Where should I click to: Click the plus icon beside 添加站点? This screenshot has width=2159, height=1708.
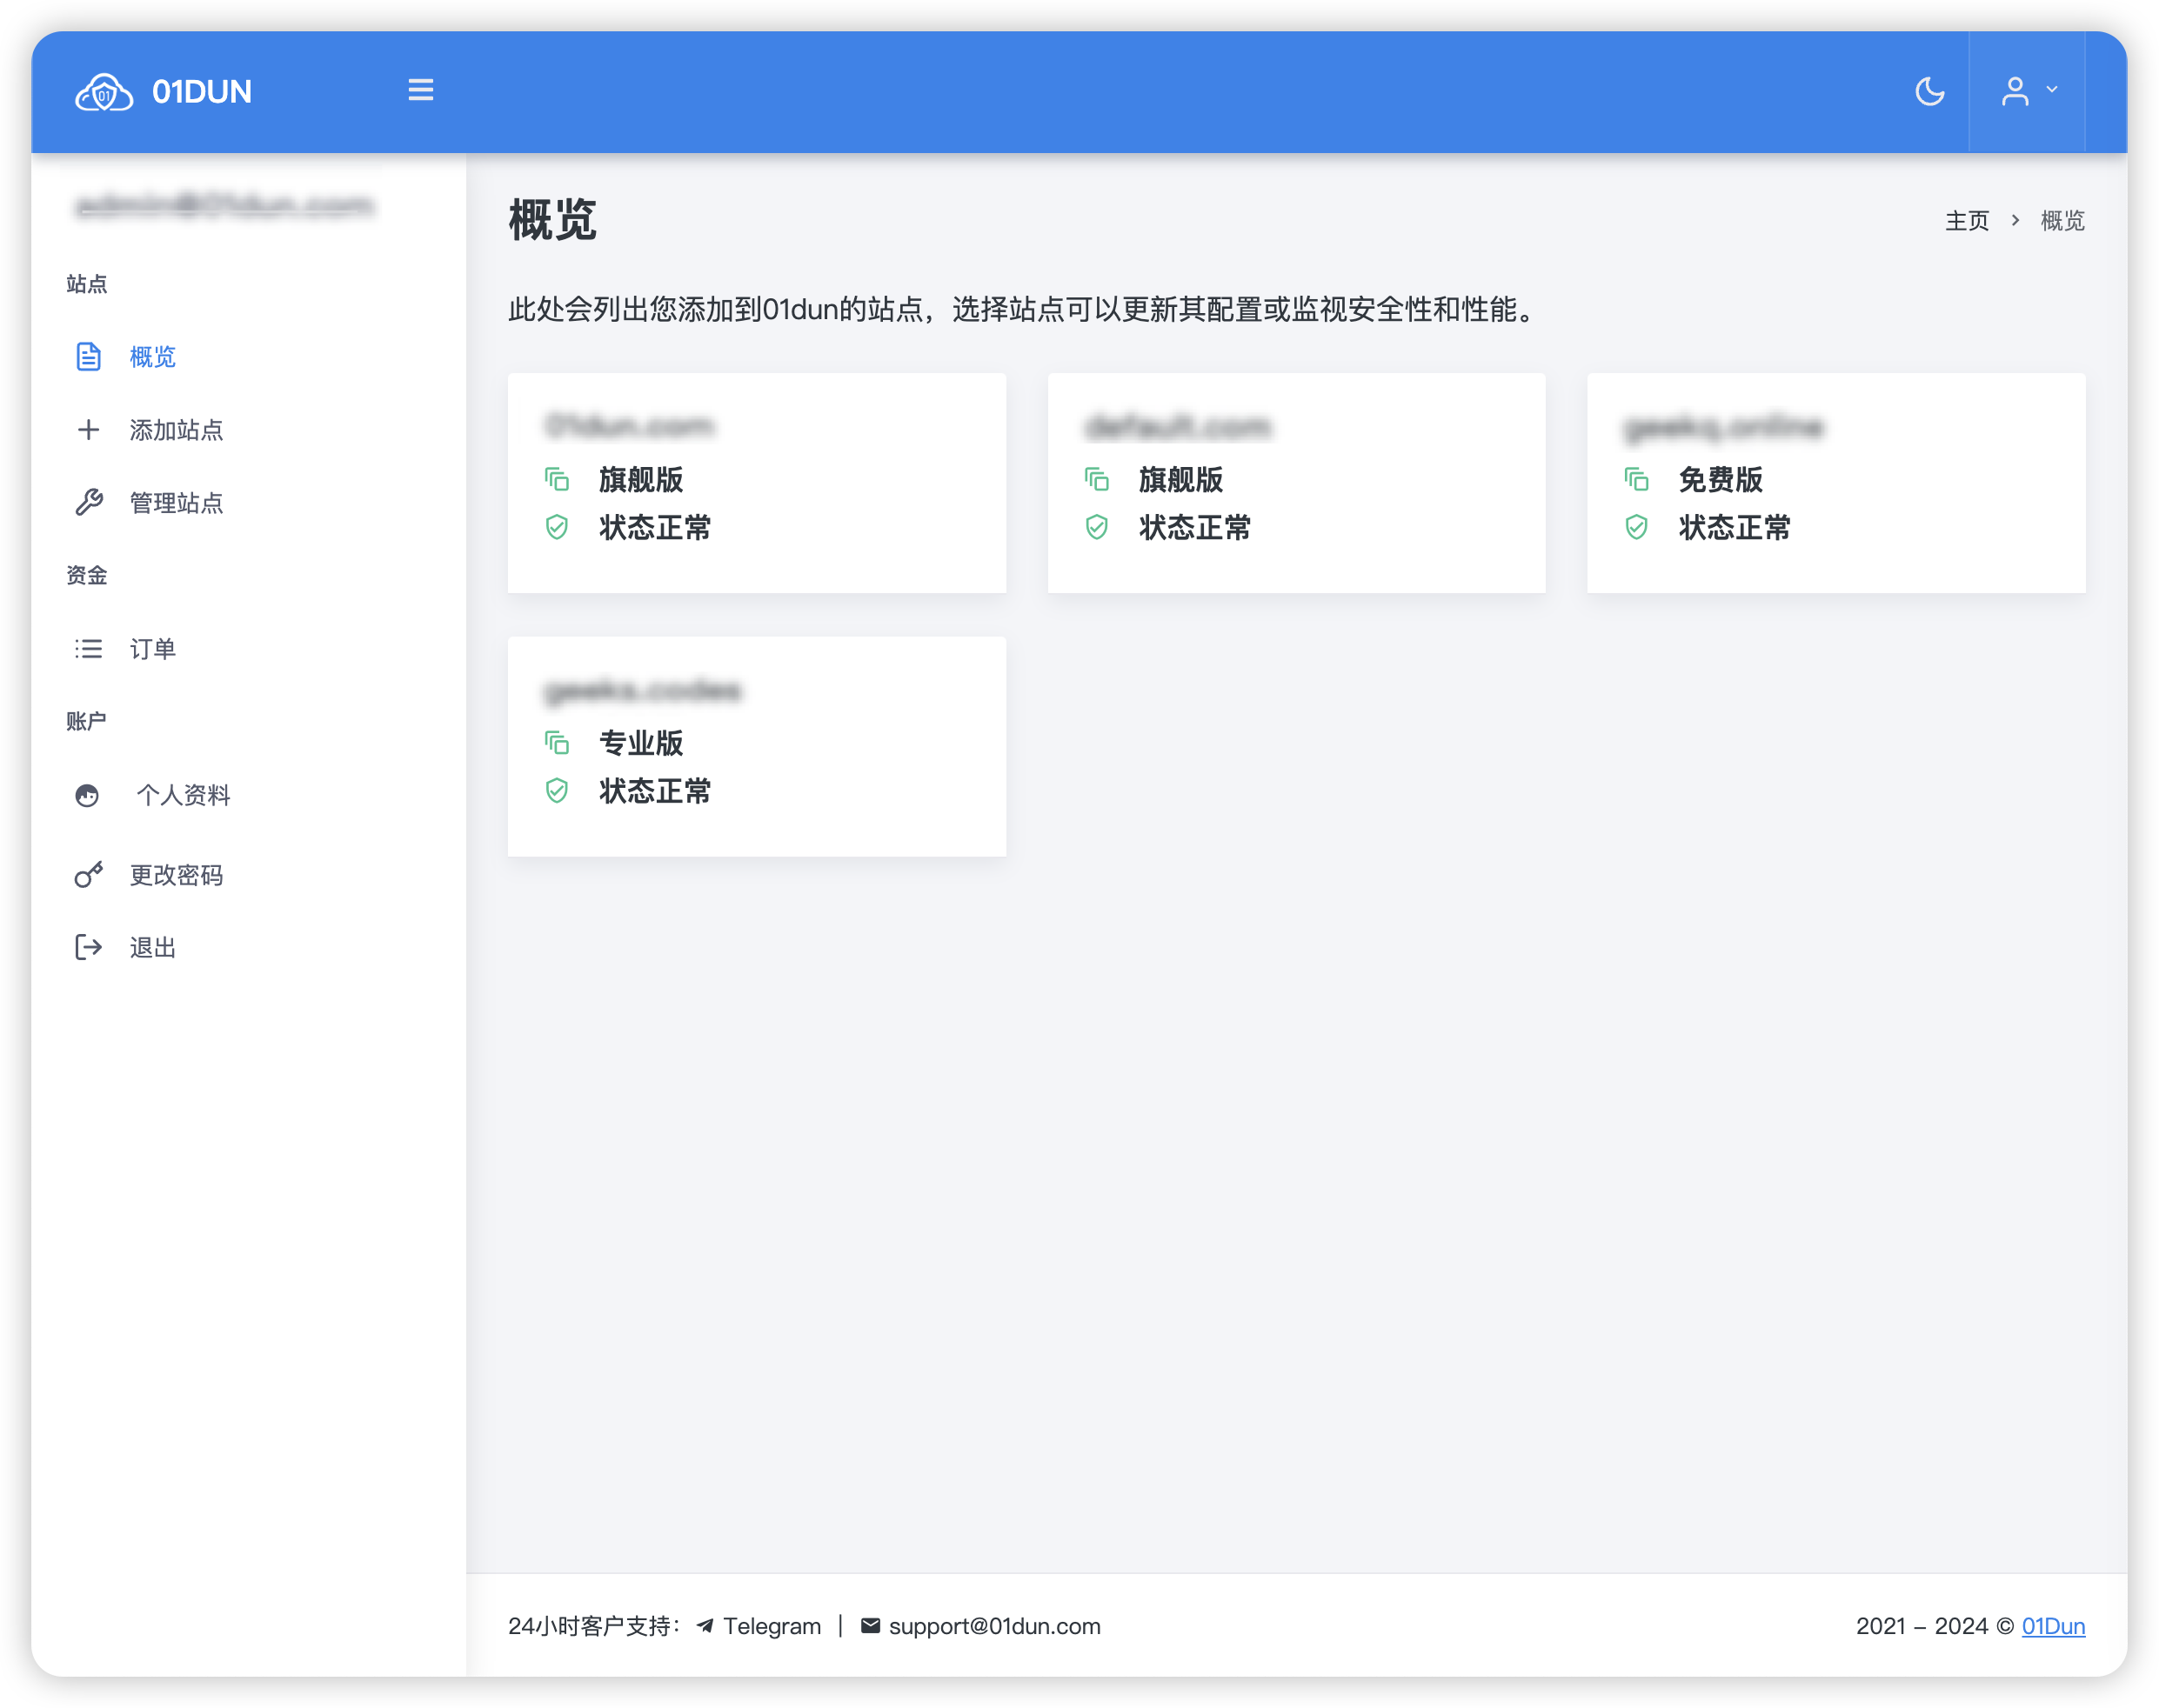[89, 430]
